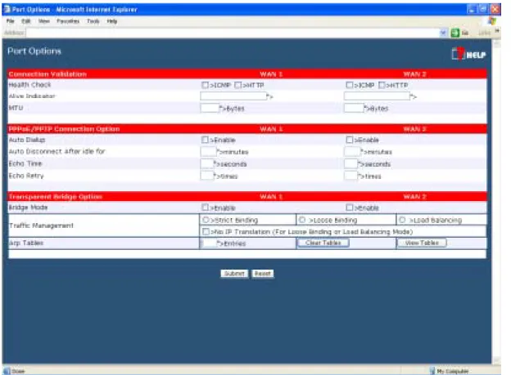Viewport: 511px width, 375px height.
Task: Open the Tools menu
Action: (93, 21)
